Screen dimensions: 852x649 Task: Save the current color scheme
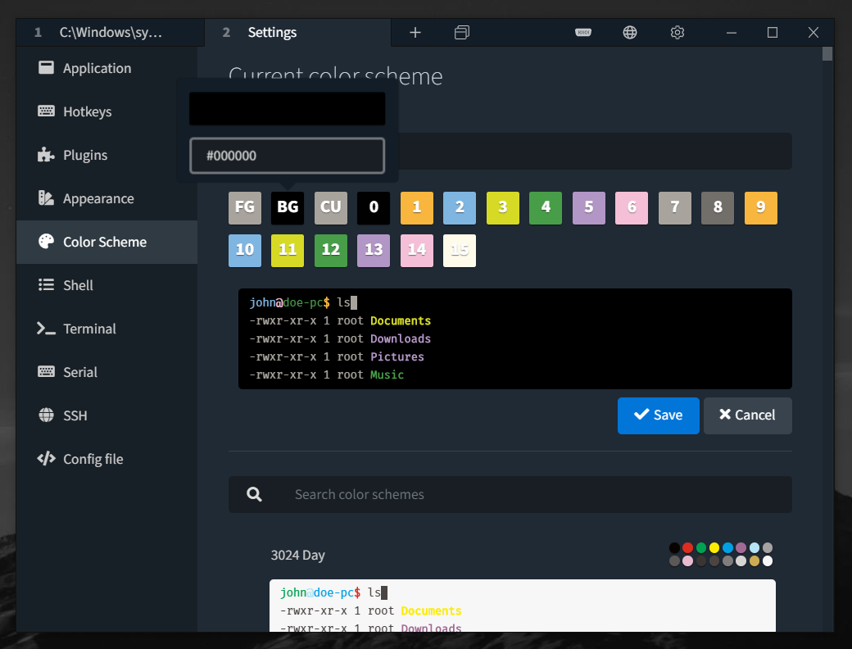pos(658,415)
